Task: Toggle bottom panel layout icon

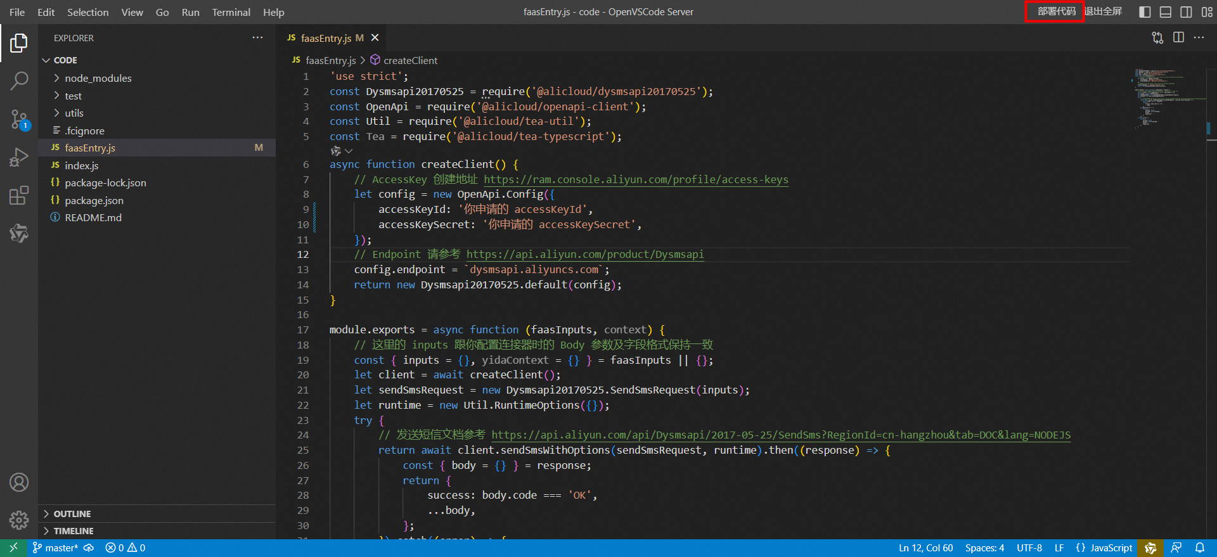Action: tap(1166, 11)
